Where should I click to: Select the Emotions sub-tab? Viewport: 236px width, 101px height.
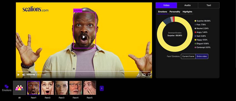[x=162, y=12]
